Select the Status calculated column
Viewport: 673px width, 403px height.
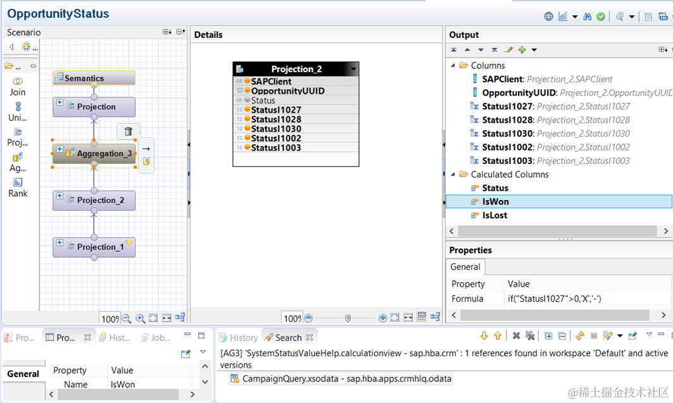tap(495, 188)
